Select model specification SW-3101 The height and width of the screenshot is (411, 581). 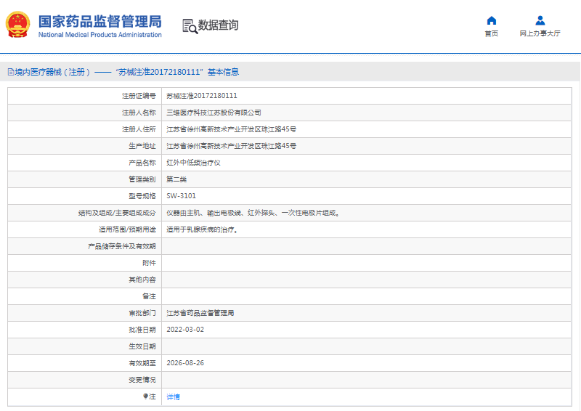[181, 196]
